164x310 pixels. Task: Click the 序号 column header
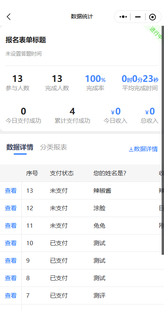point(32,173)
